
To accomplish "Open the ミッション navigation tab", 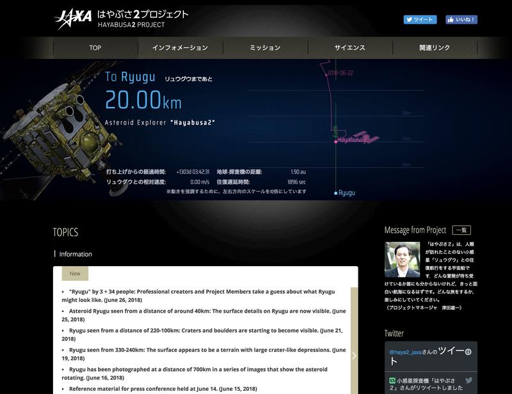I will 265,48.
